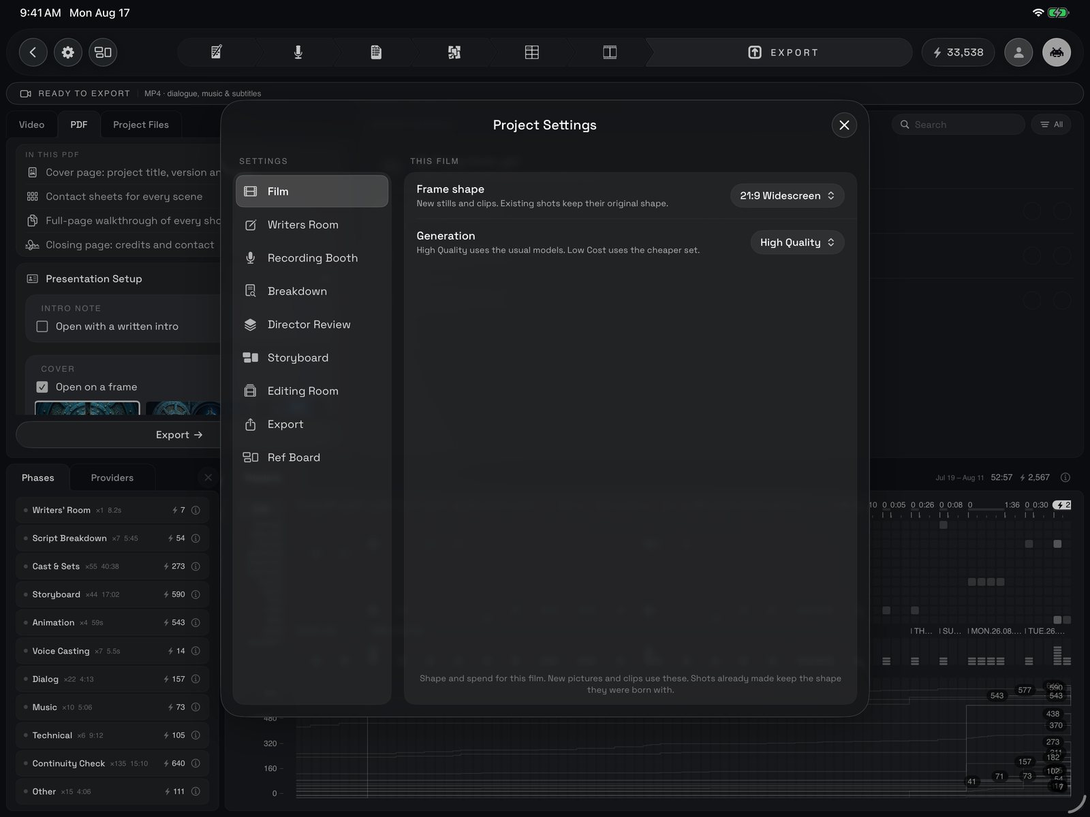Select Director Review settings
This screenshot has width=1090, height=817.
coord(312,325)
